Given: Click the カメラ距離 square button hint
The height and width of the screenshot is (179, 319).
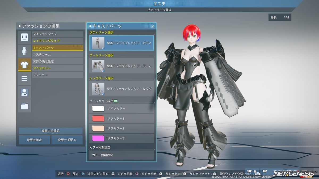Looking at the screenshot, I should coord(137,174).
